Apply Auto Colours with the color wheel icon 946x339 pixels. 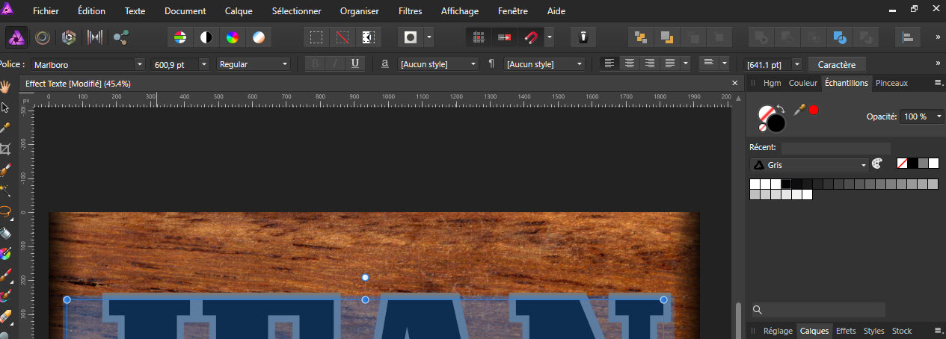233,37
